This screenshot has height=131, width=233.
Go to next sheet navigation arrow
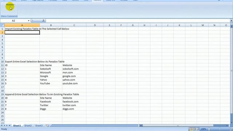coord(7,126)
